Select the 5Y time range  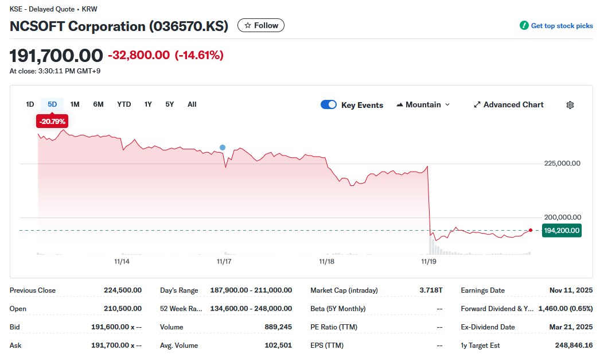click(170, 104)
